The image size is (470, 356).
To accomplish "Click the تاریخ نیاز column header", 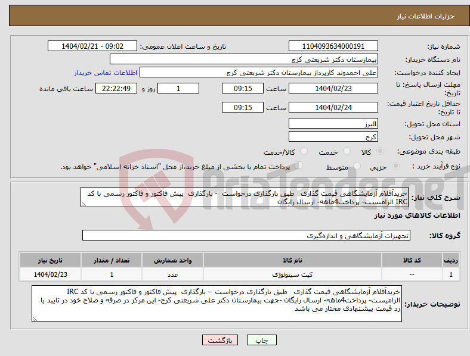I will [50, 260].
